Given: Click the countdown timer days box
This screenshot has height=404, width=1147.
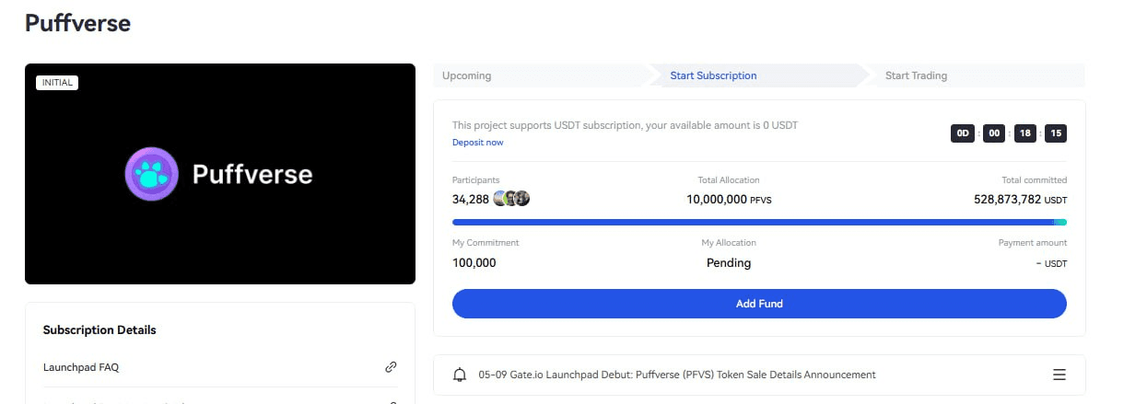Looking at the screenshot, I should [963, 133].
